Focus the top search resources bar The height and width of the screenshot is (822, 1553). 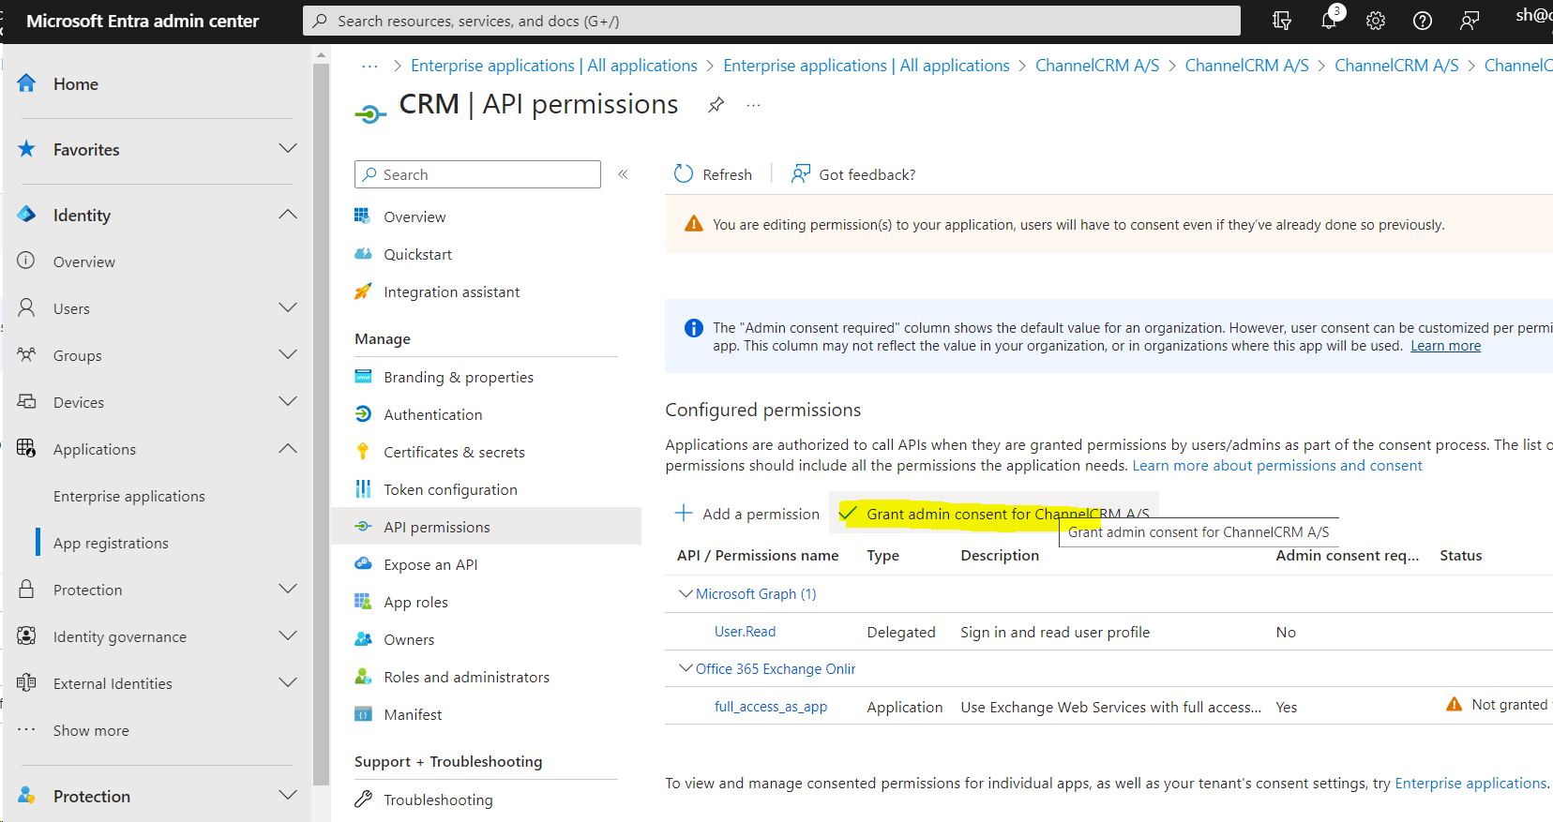click(x=772, y=21)
